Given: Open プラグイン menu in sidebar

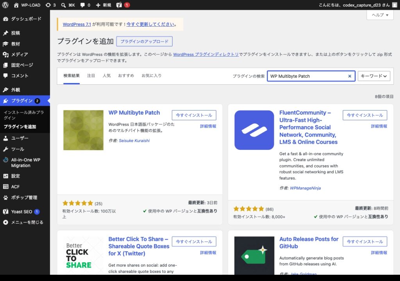Looking at the screenshot, I should point(25,101).
